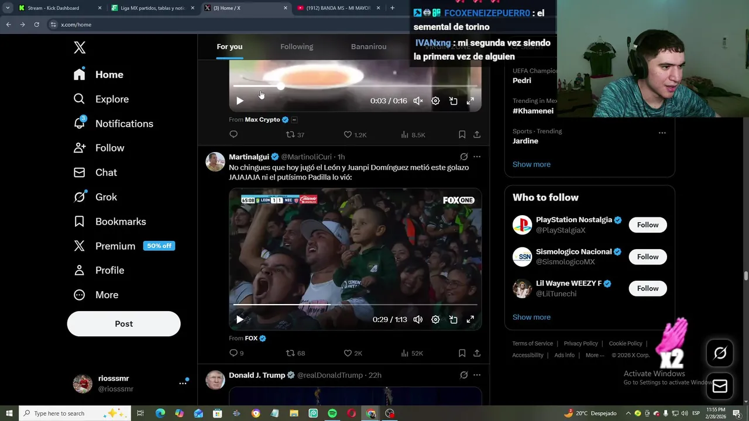View analytics showing 52K views

click(x=412, y=353)
